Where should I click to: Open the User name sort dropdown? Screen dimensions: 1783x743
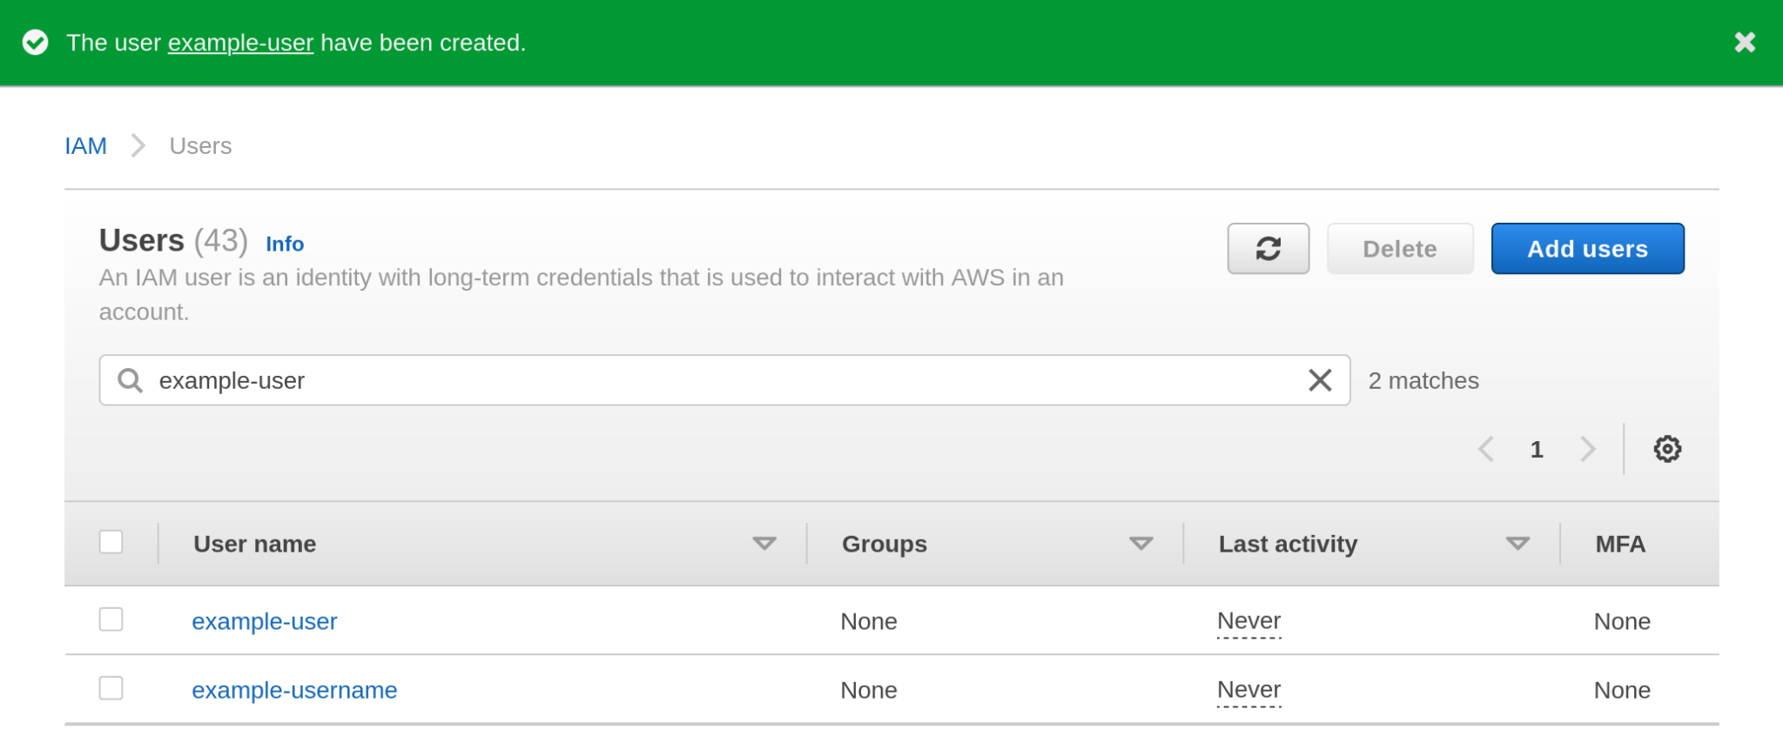pyautogui.click(x=764, y=543)
